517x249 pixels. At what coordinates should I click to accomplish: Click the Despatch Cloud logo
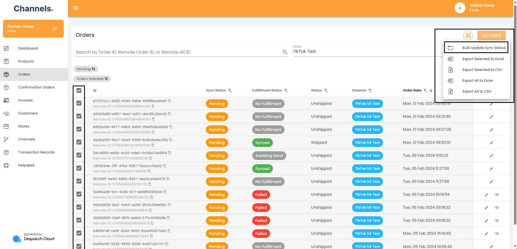pos(33,238)
